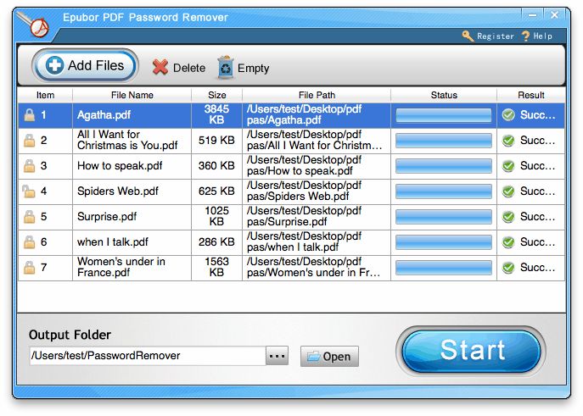The width and height of the screenshot is (583, 416).
Task: Click the Delete label in toolbar
Action: pyautogui.click(x=189, y=69)
